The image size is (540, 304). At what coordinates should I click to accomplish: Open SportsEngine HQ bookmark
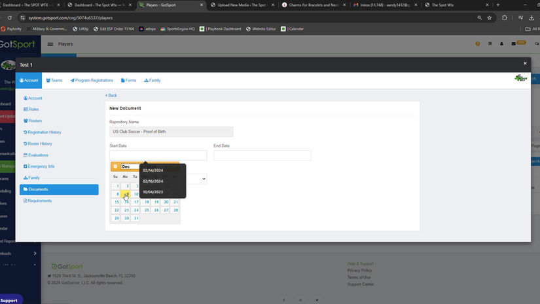[x=177, y=29]
